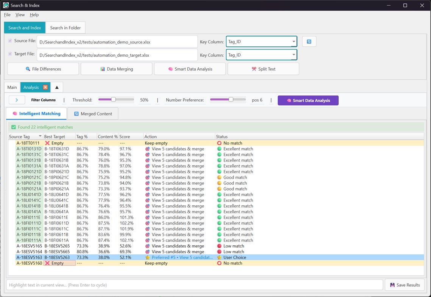Click the red X icon on the Analysis tab

tap(46, 87)
